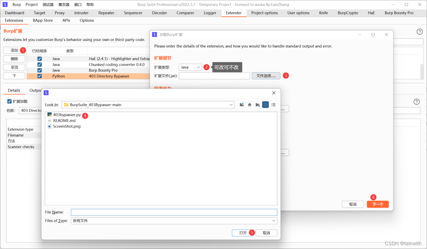This screenshot has width=427, height=249.
Task: Switch to the Sequencer tab
Action: 133,13
